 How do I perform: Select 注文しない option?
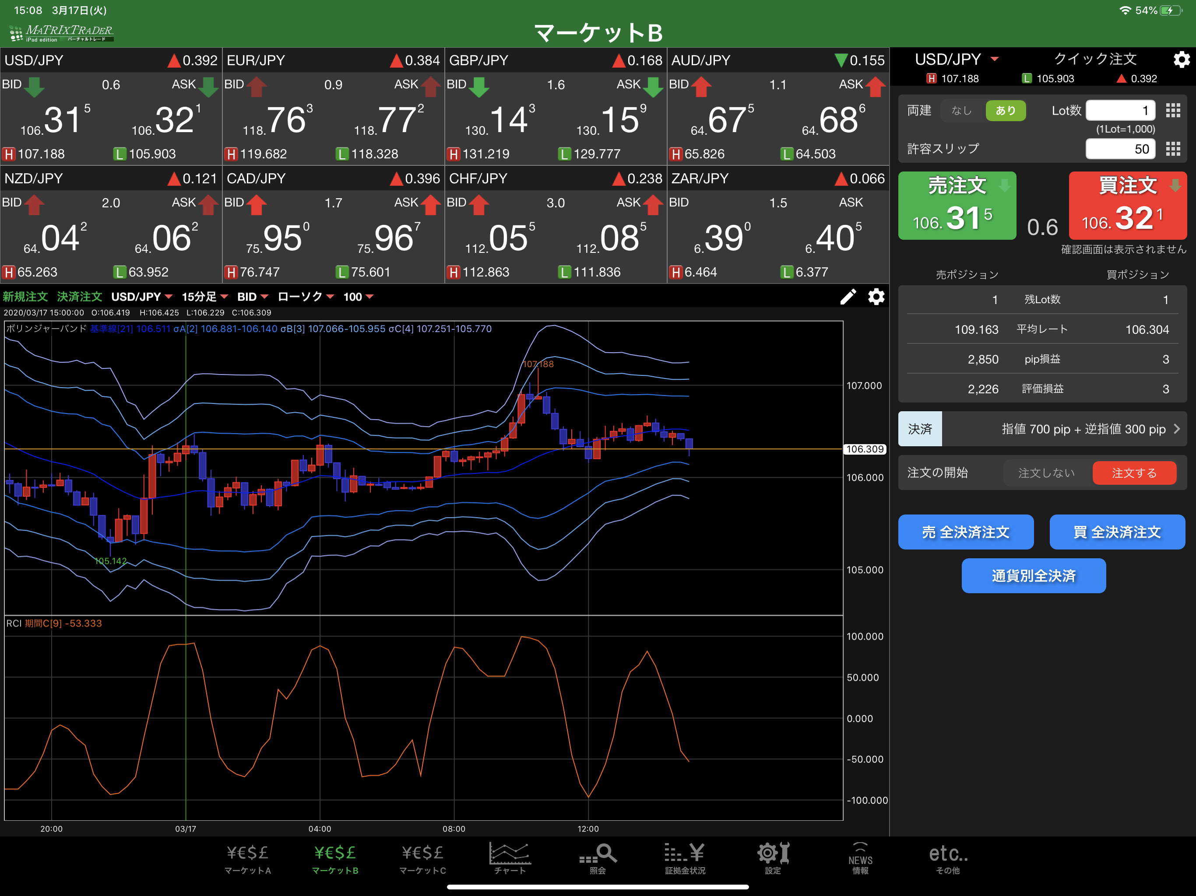click(x=1046, y=473)
